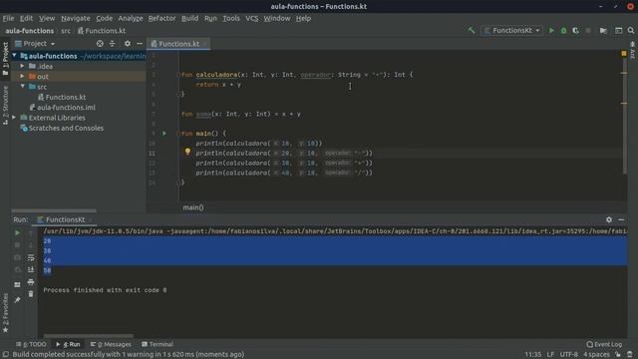Viewport: 638px width, 359px height.
Task: Run FunctionsKt with the green play button
Action: 551,31
